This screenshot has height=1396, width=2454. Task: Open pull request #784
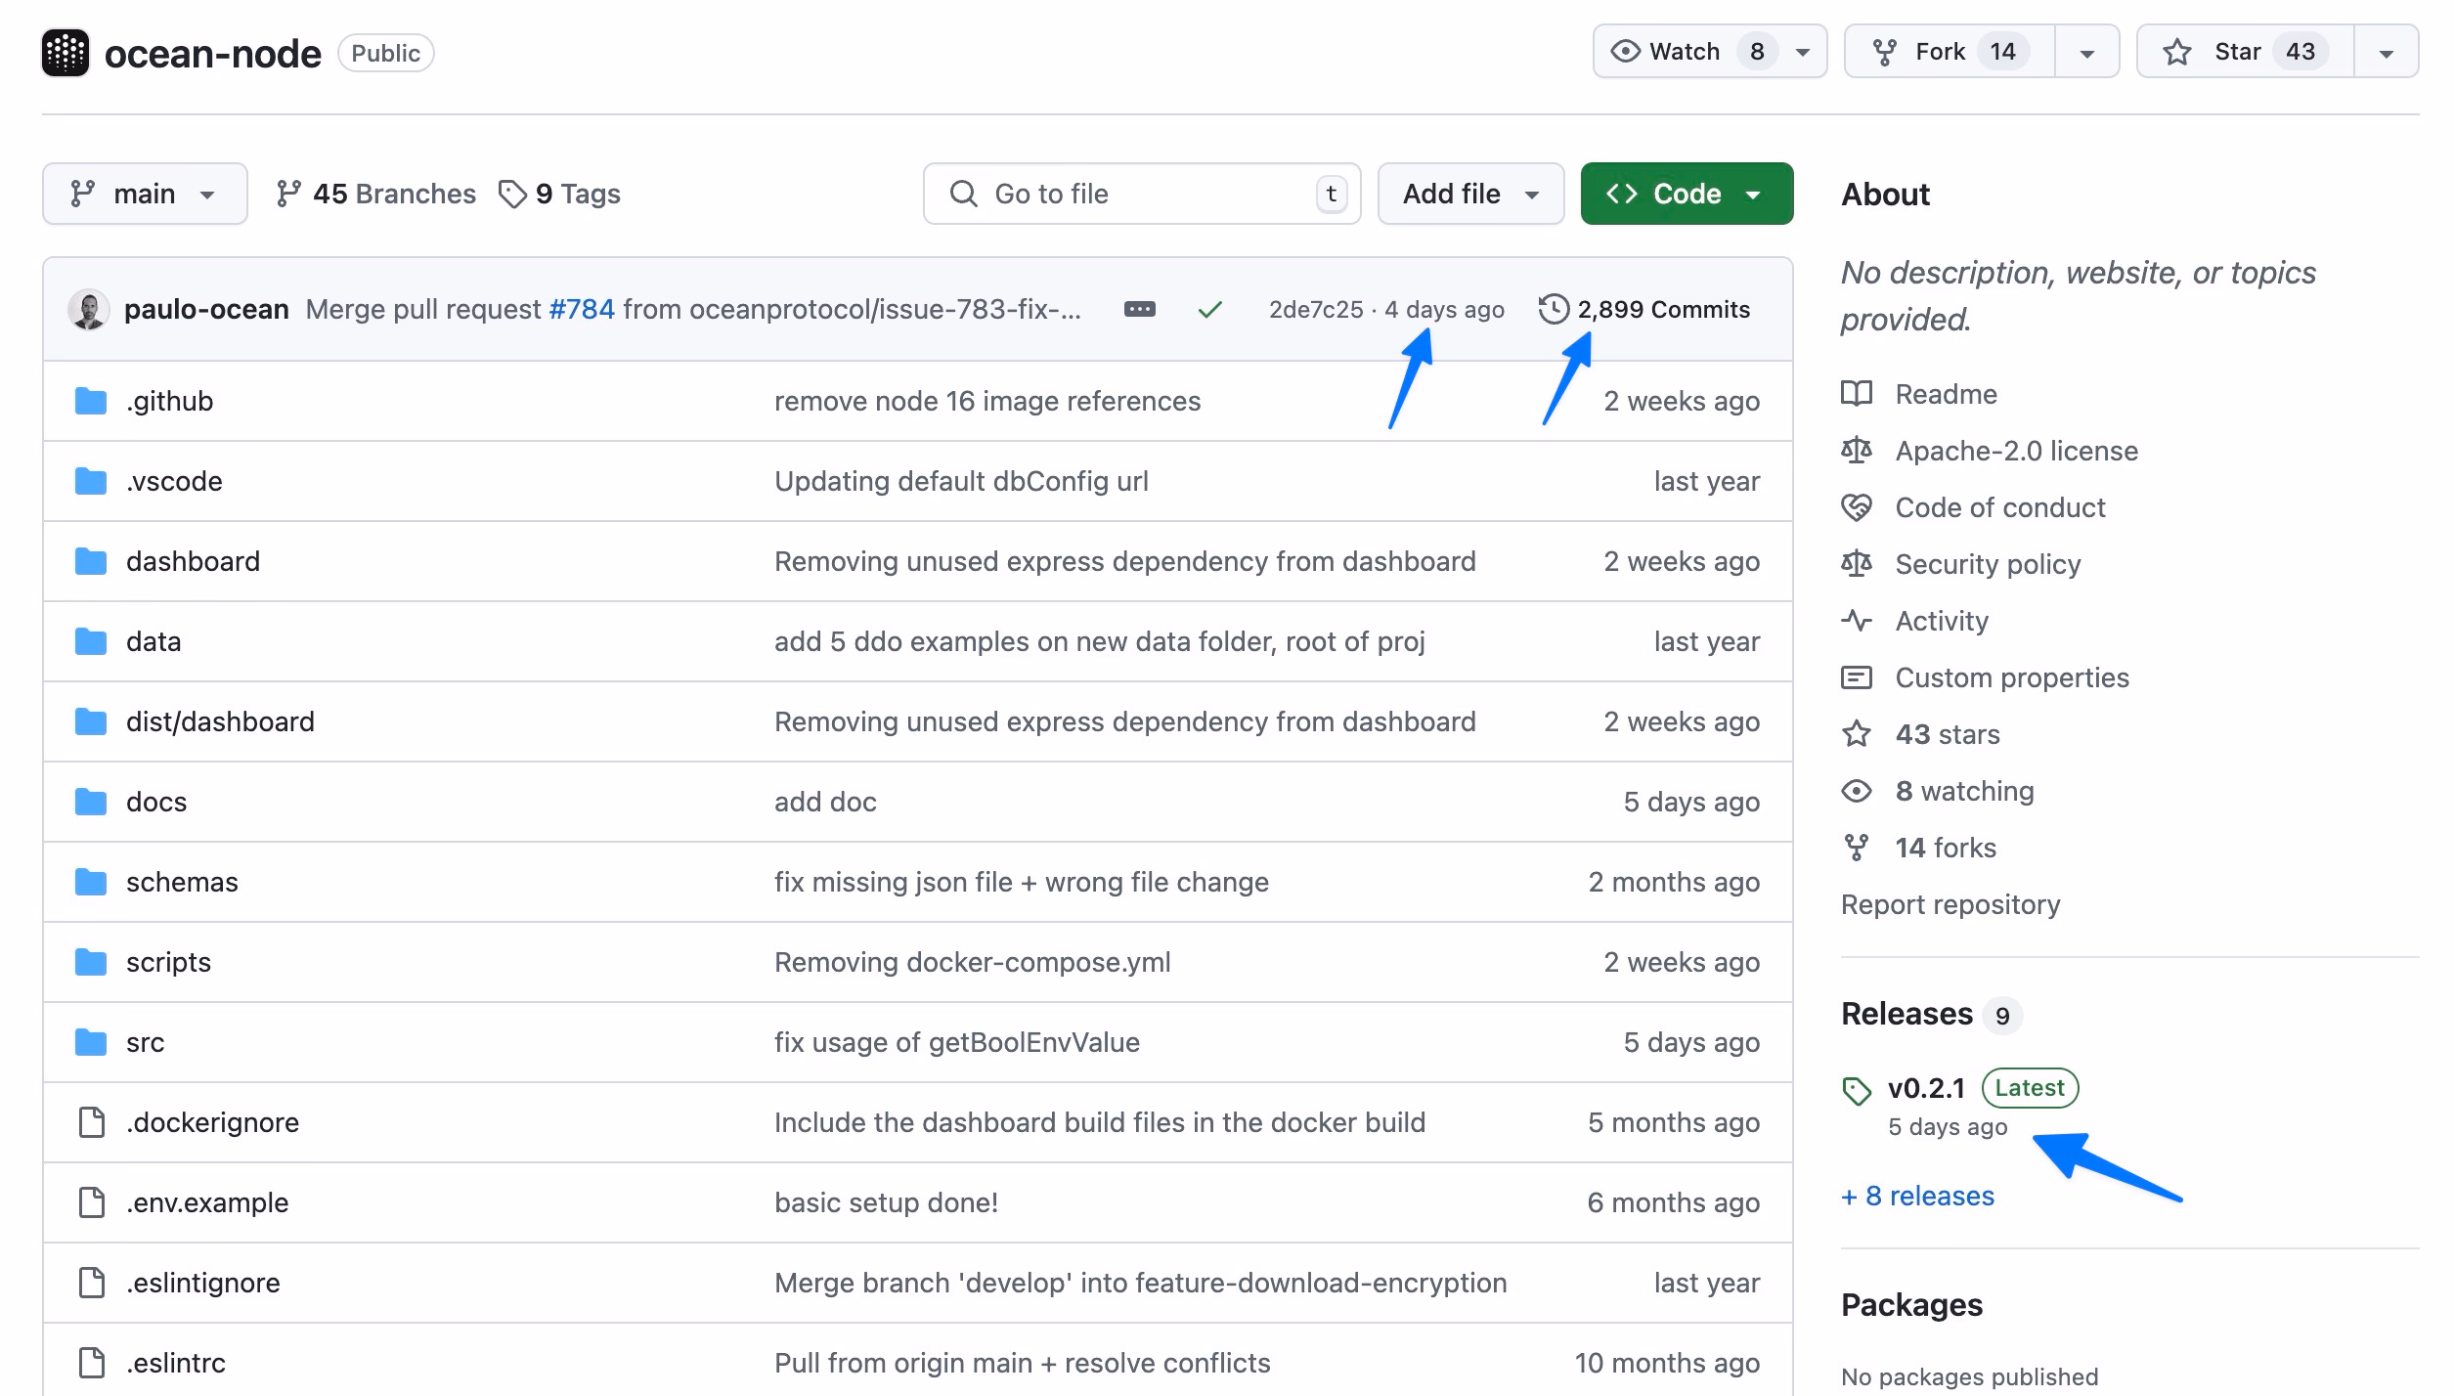tap(581, 309)
